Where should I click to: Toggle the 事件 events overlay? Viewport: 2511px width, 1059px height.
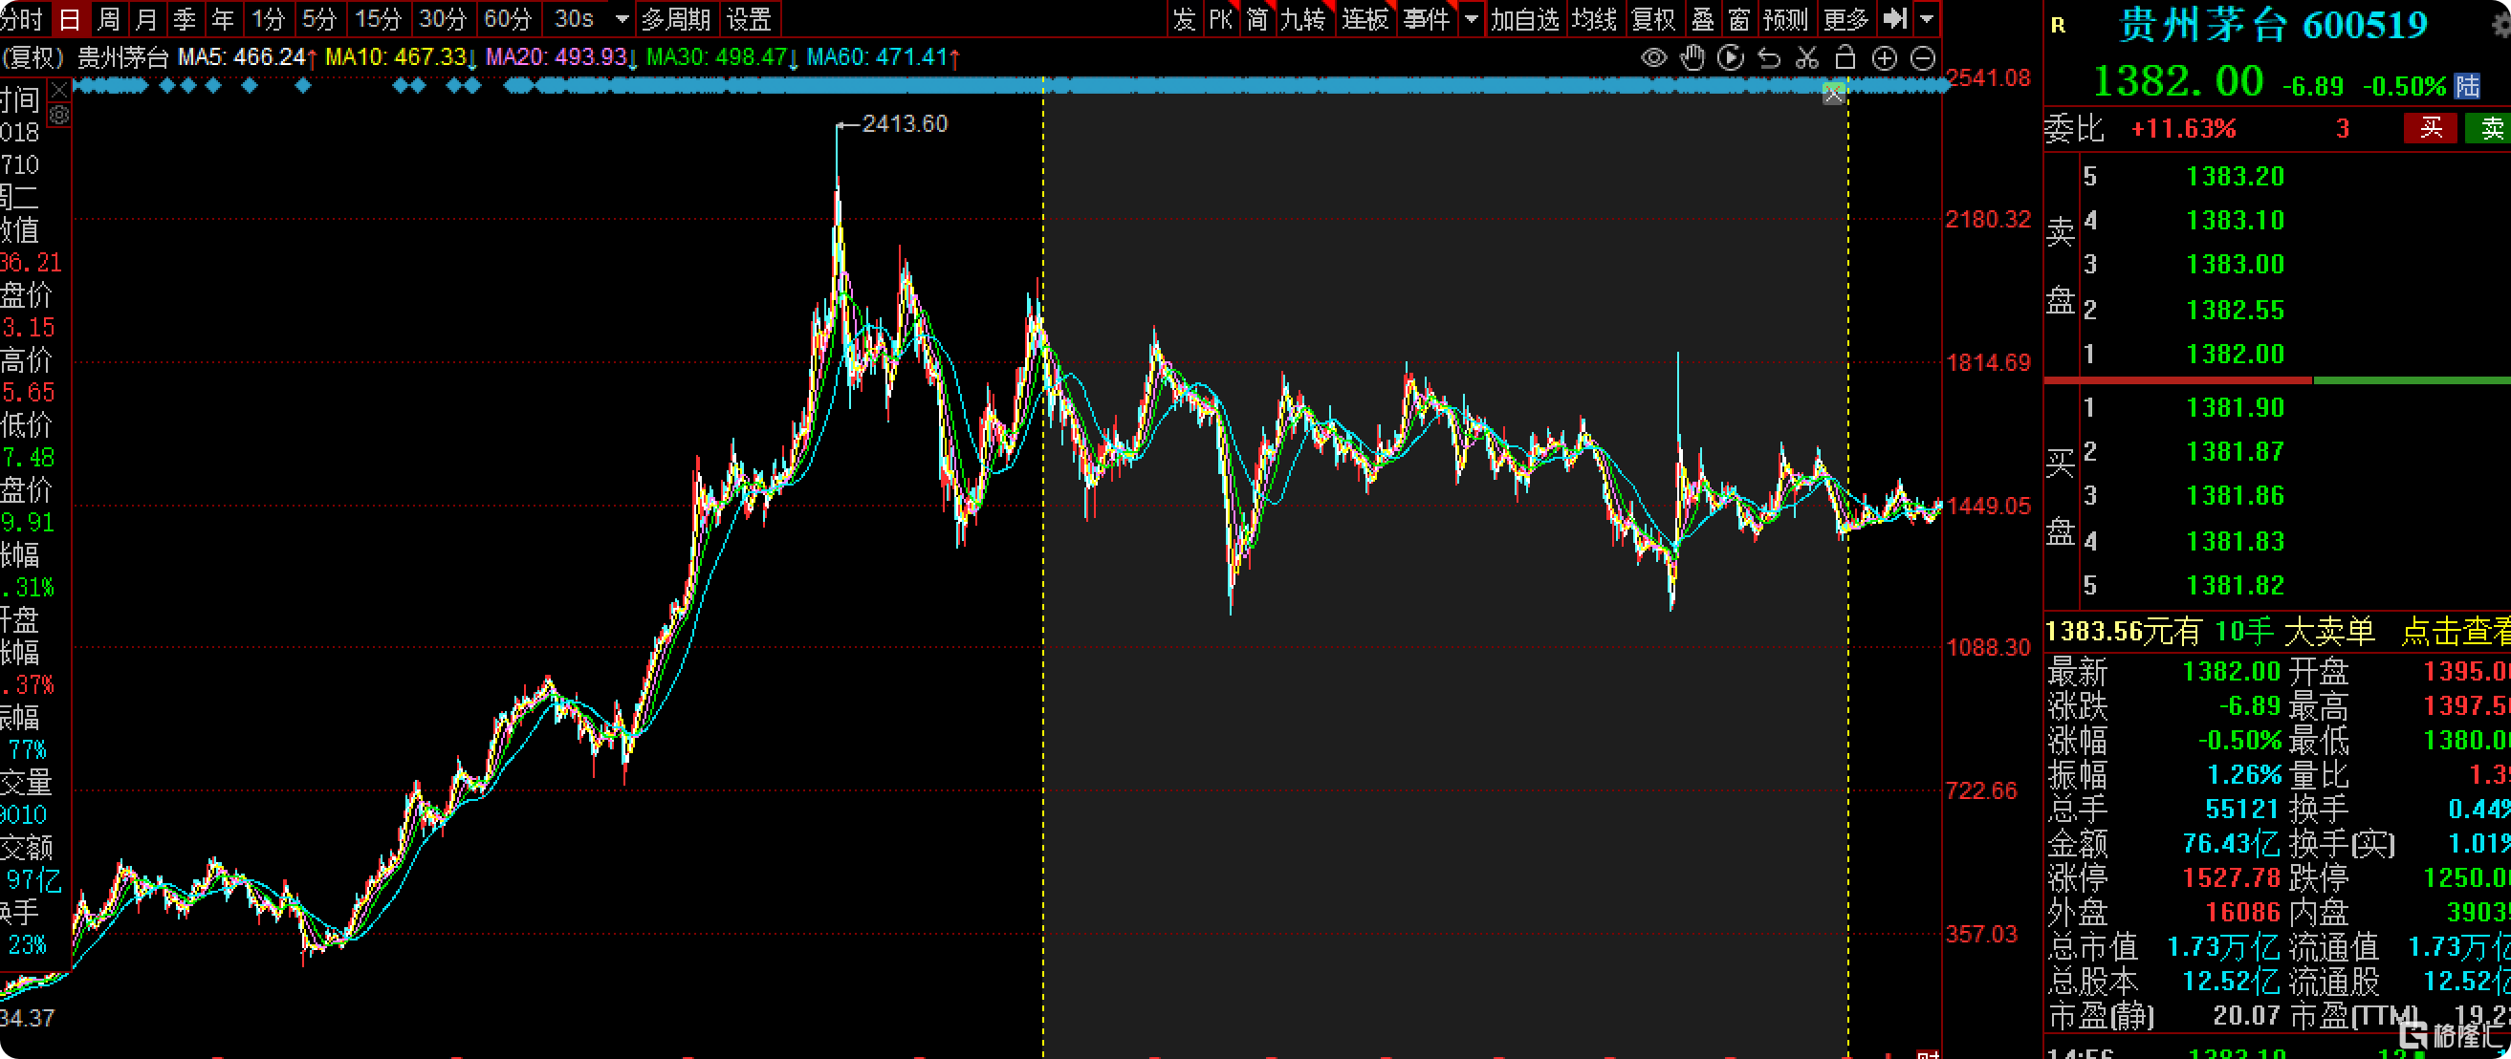pos(1427,18)
